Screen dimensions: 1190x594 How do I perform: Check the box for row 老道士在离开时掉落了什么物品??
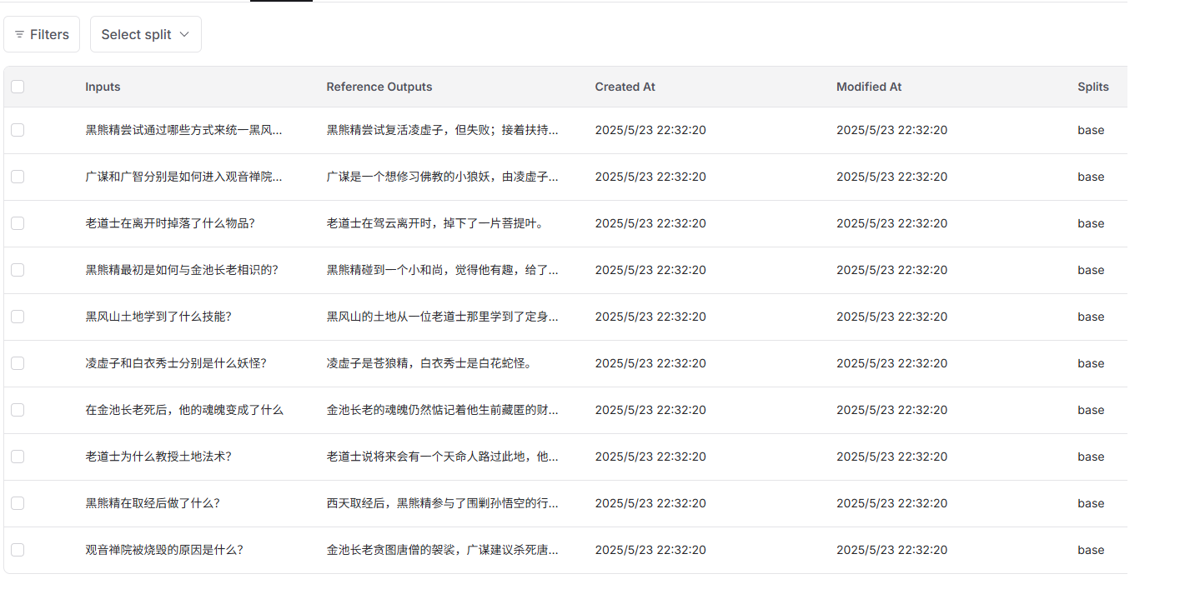(18, 223)
